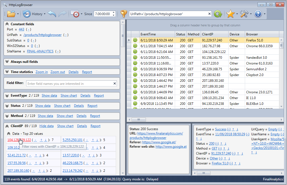Expand the EventType field section

pyautogui.click(x=7, y=96)
